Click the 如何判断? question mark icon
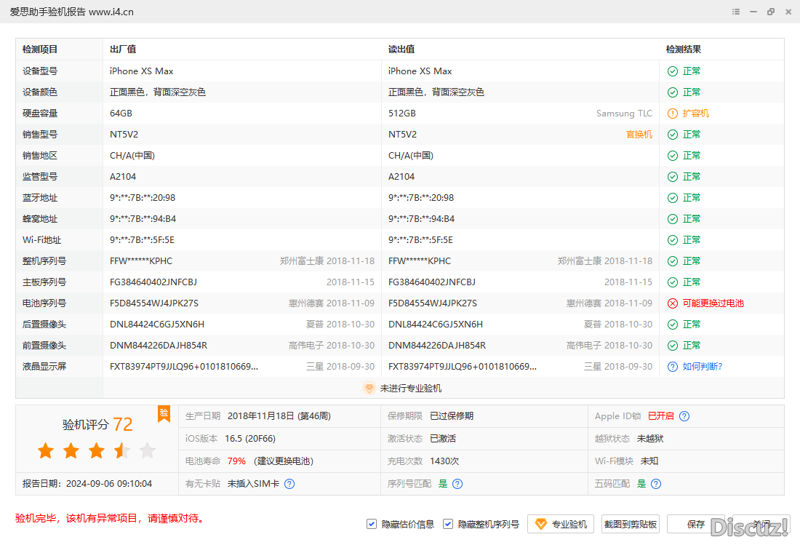800x545 pixels. click(673, 367)
